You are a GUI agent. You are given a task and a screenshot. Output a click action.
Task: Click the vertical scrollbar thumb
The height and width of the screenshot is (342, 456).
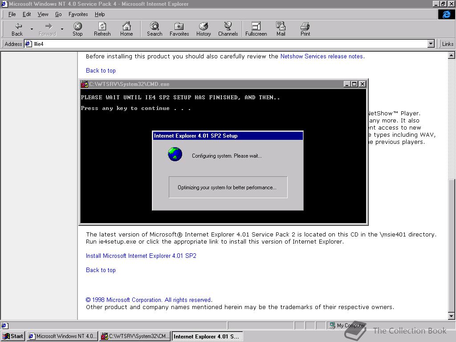click(452, 246)
